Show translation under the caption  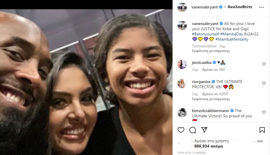click(211, 51)
